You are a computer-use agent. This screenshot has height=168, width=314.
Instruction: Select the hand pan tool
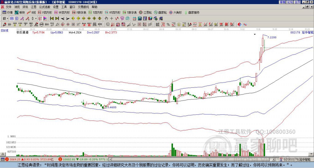coord(106,18)
